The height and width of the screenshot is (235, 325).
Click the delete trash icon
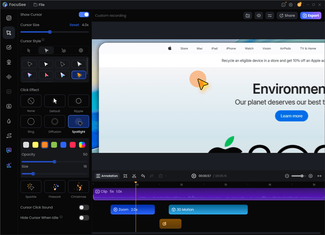160,176
